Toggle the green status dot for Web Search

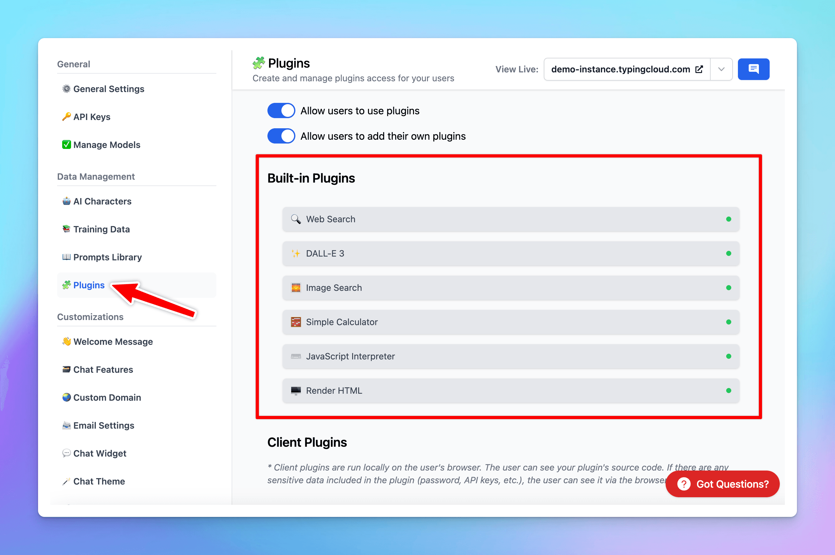click(x=728, y=219)
